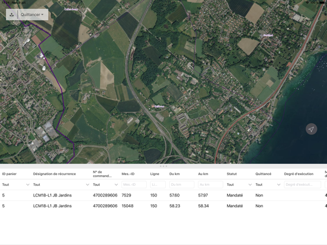Click the Désignation de récurrence column header
The height and width of the screenshot is (245, 327).
(54, 174)
